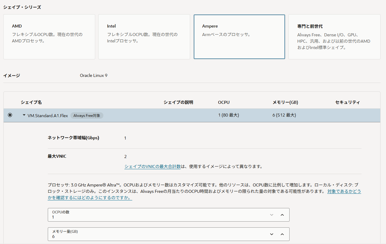Click the 6 (512 最大) memory cell
The width and height of the screenshot is (386, 244).
[284, 115]
